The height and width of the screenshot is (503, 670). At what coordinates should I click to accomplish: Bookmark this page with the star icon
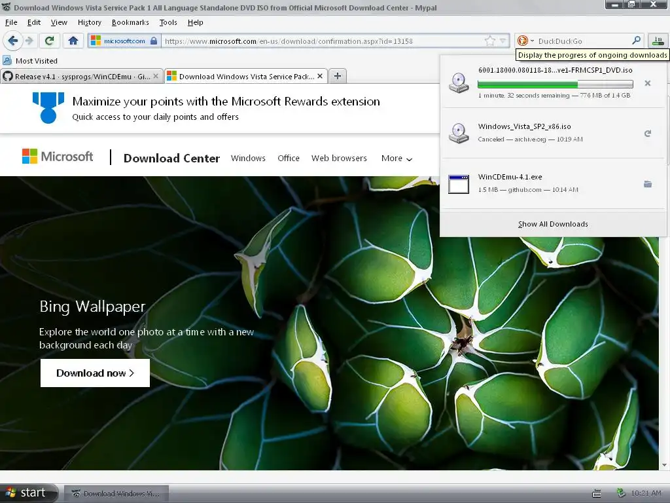489,41
